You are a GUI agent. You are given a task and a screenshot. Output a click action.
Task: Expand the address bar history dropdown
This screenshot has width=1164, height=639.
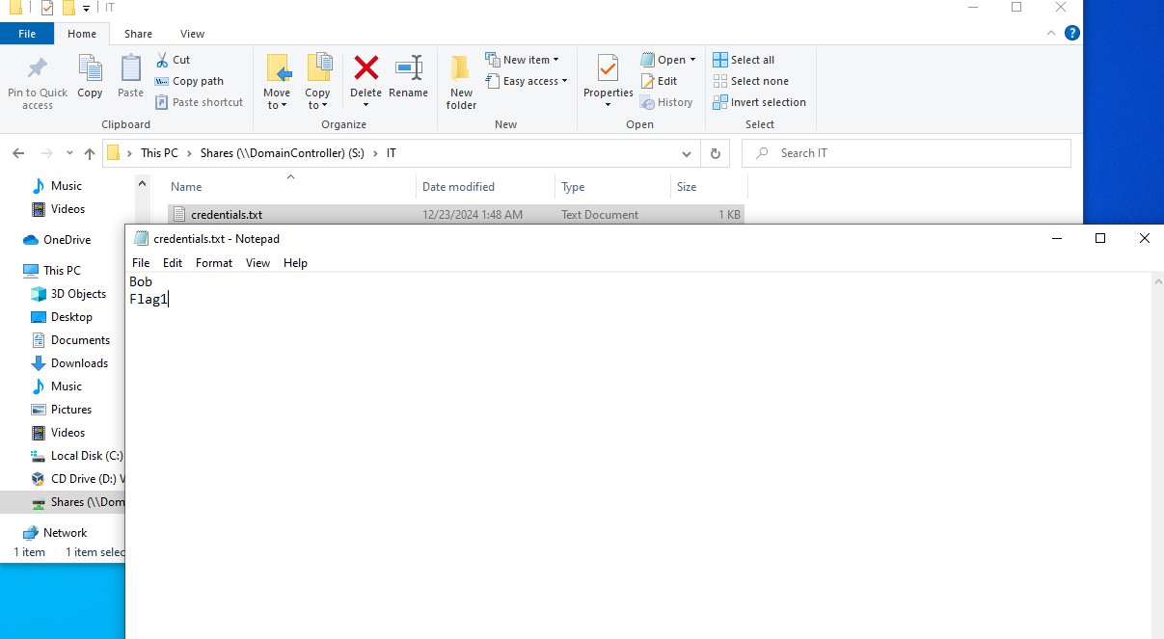tap(687, 153)
